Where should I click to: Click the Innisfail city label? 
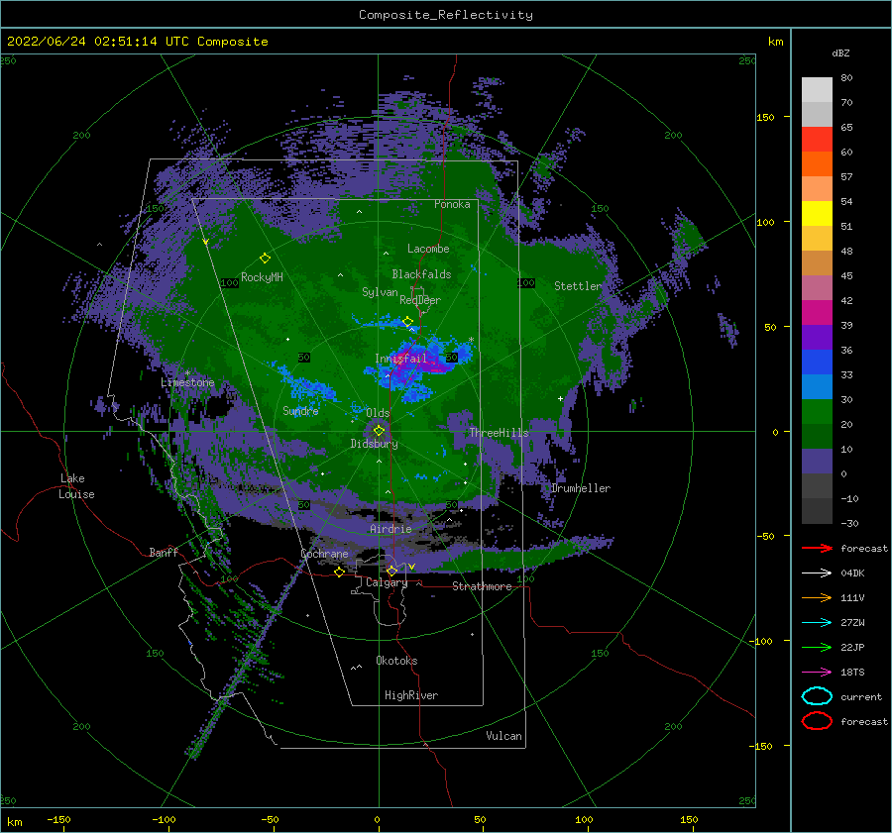tap(400, 359)
